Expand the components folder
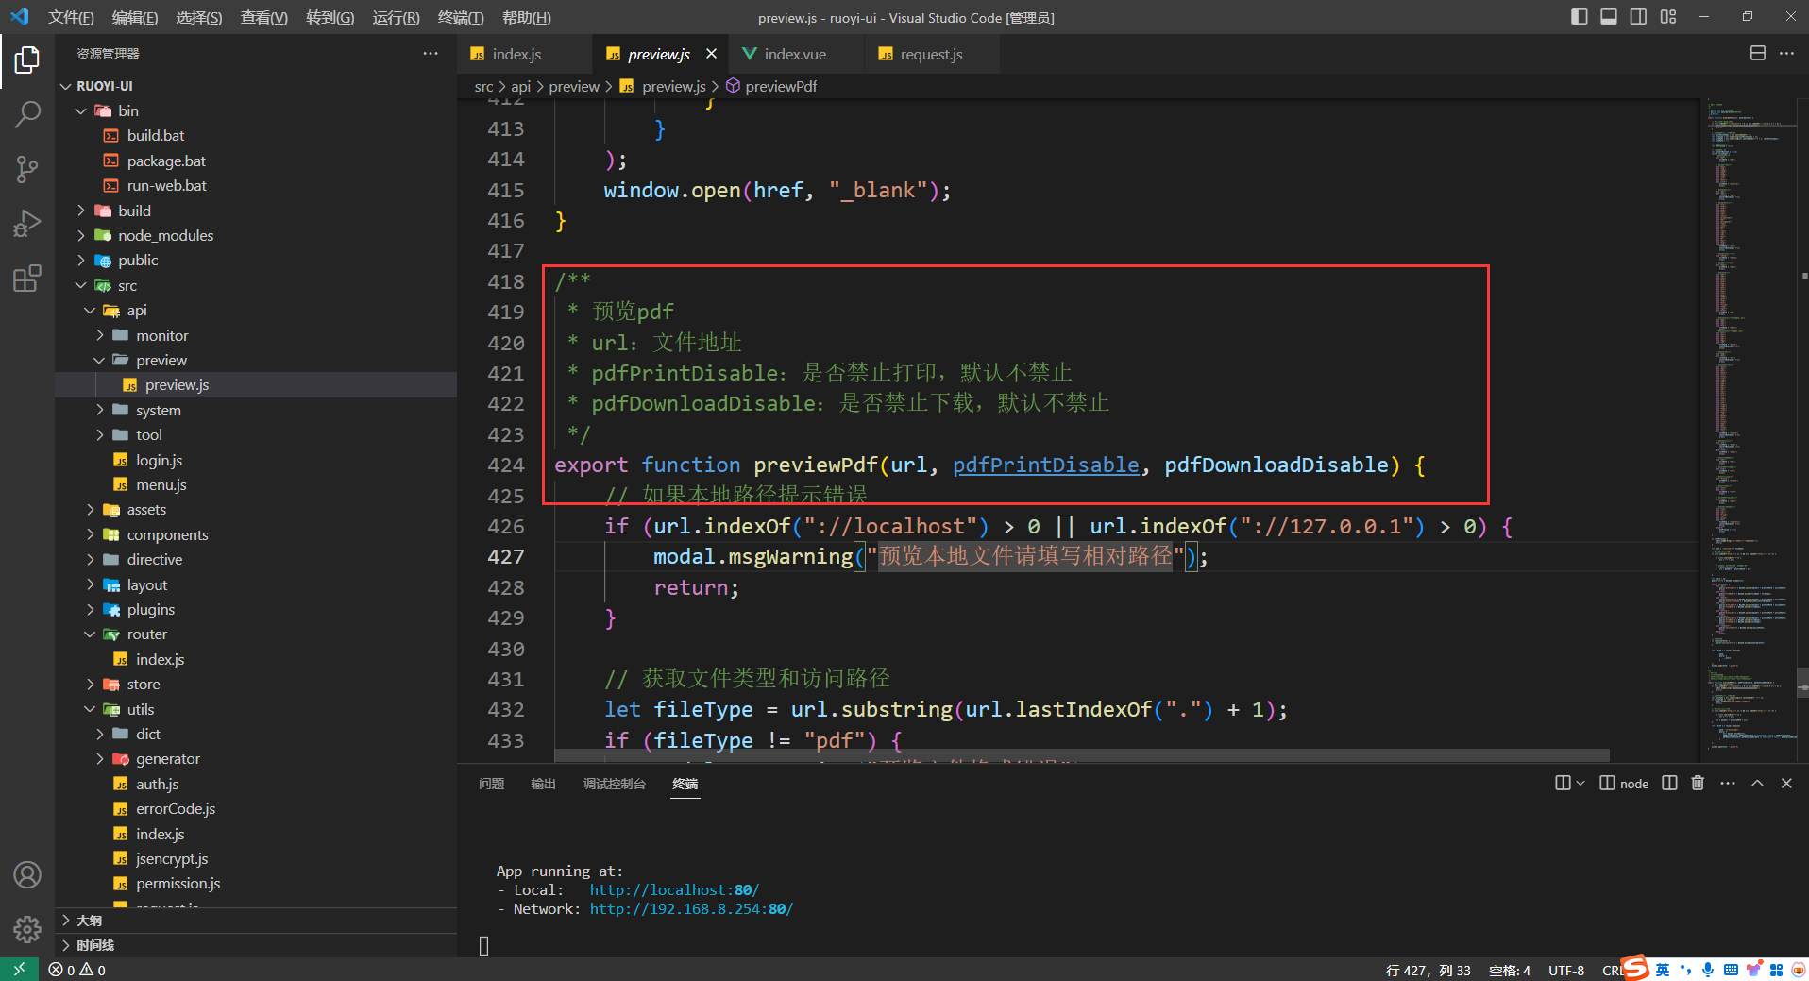 tap(256, 534)
